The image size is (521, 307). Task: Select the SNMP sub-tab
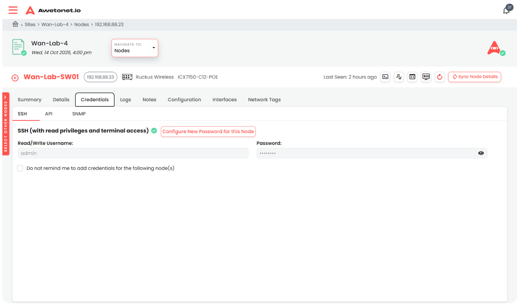click(x=79, y=114)
